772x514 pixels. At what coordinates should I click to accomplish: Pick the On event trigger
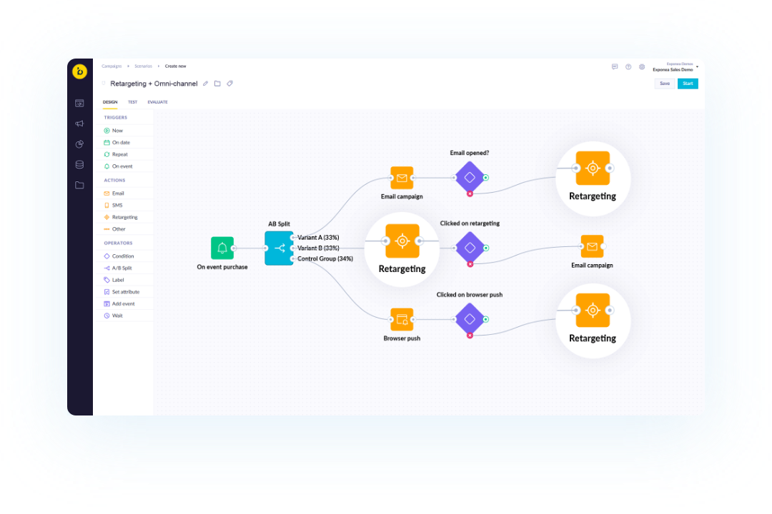coord(124,166)
